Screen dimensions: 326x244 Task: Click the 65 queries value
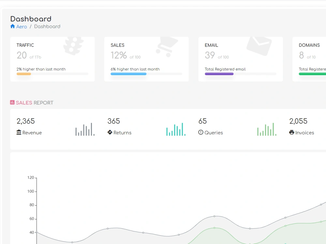202,121
